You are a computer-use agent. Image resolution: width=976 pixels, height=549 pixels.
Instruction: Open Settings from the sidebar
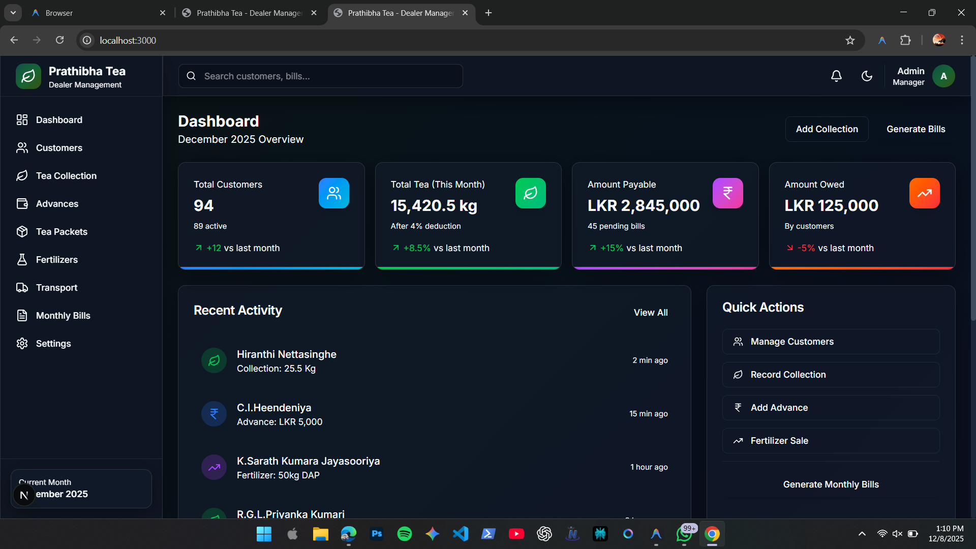tap(53, 344)
